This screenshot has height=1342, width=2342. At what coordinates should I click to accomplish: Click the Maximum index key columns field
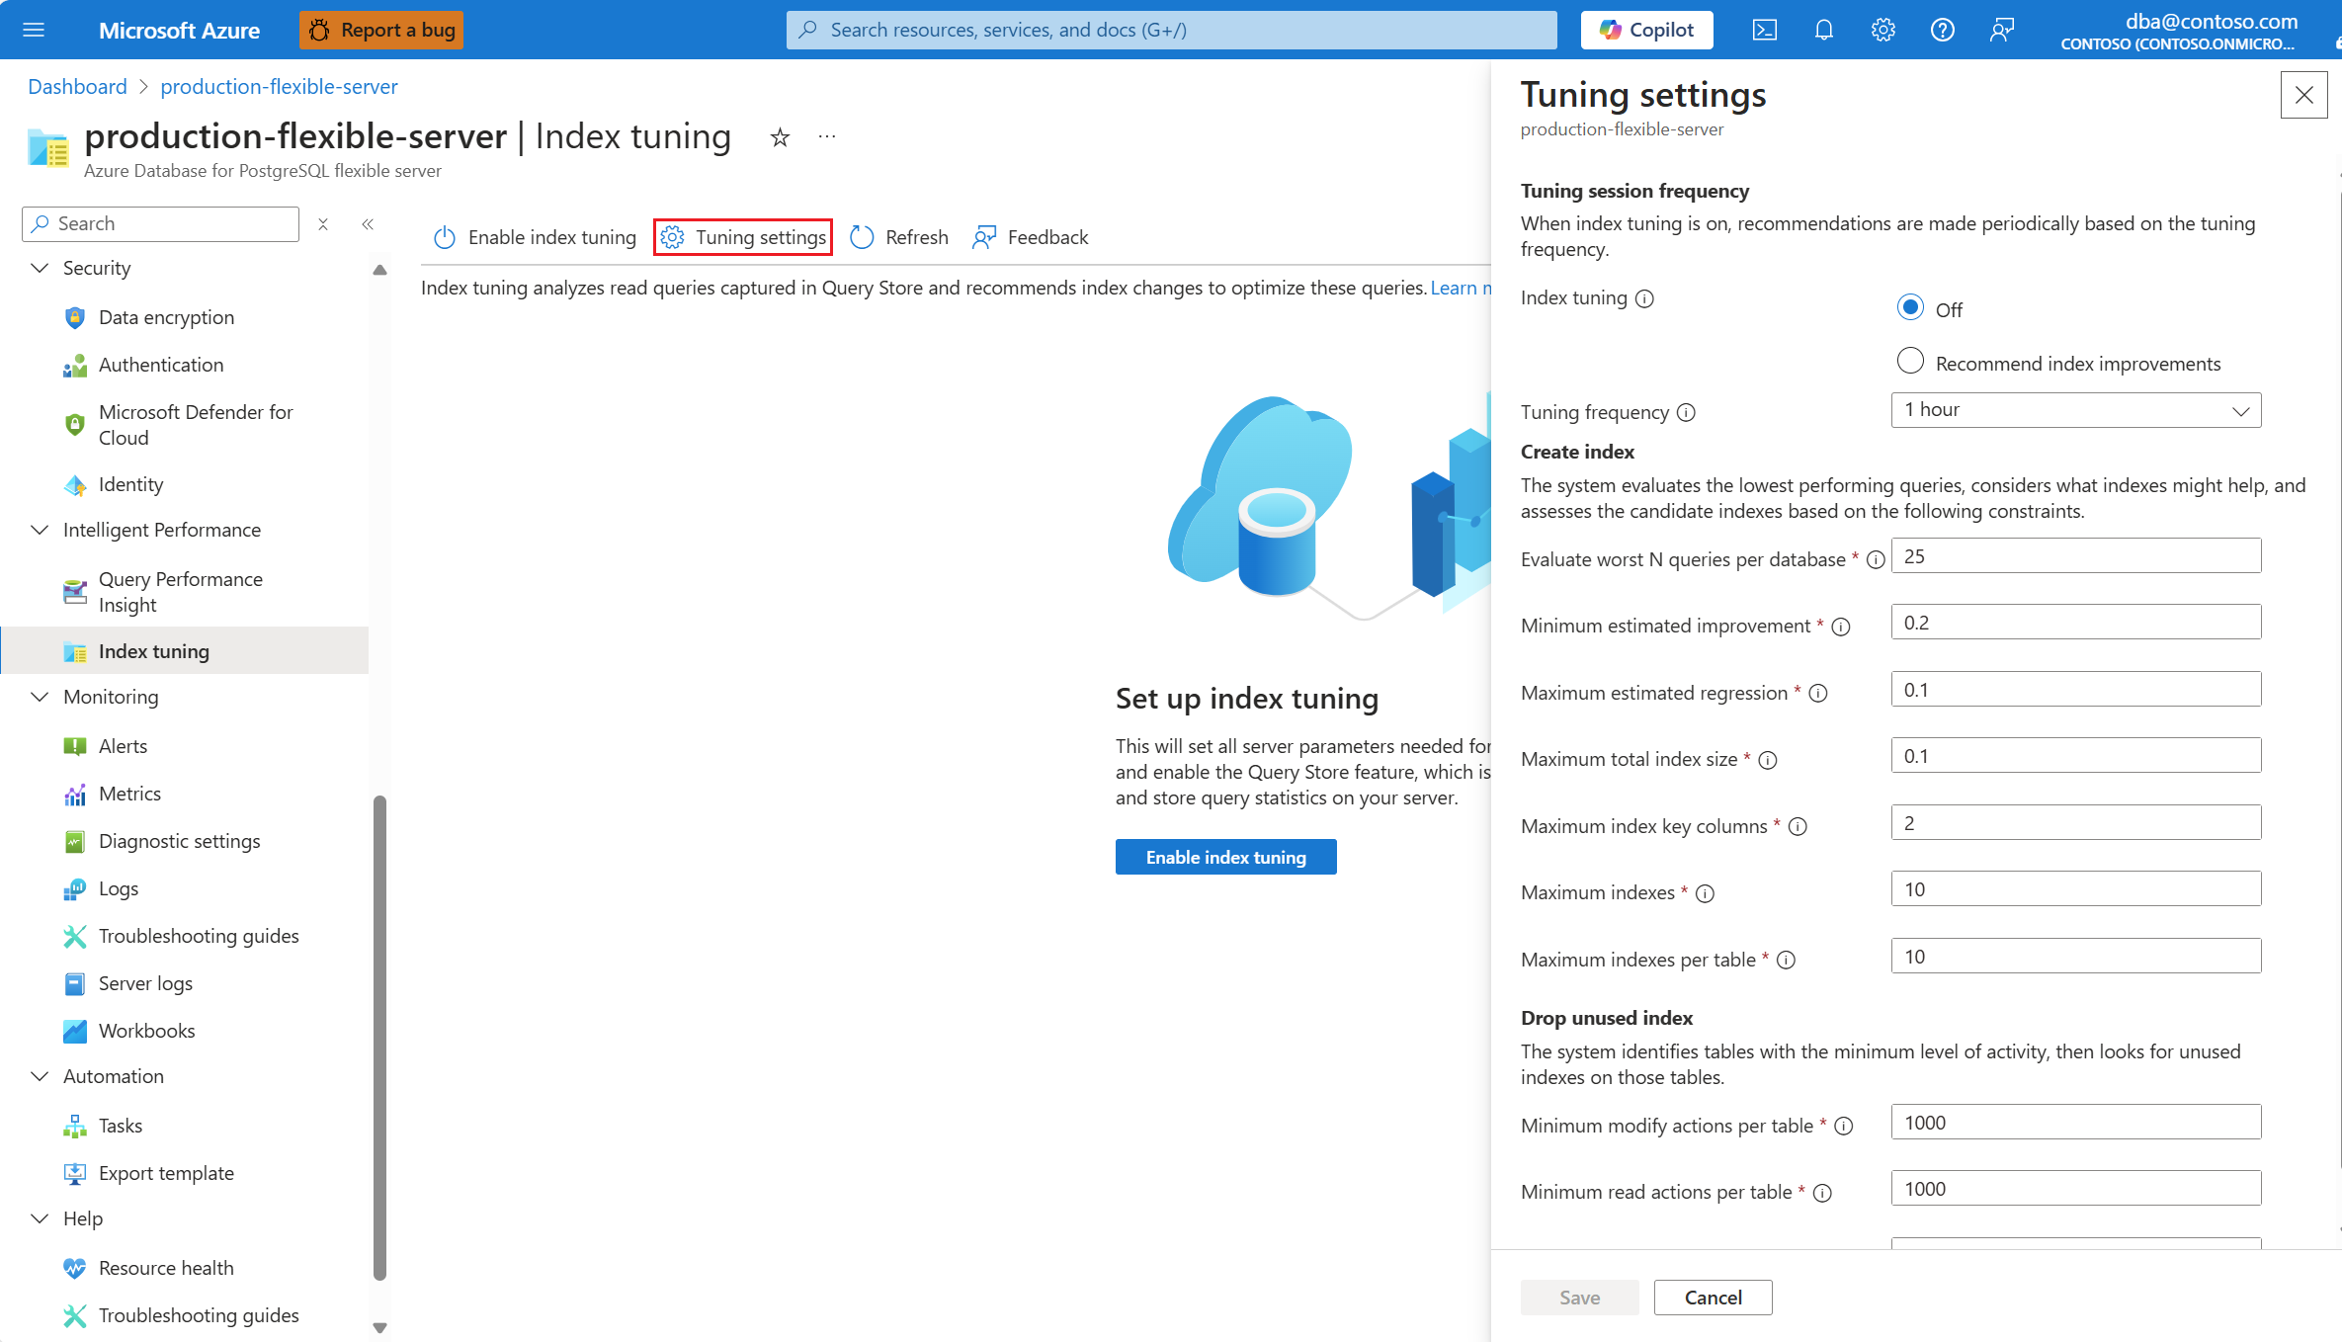2075,823
